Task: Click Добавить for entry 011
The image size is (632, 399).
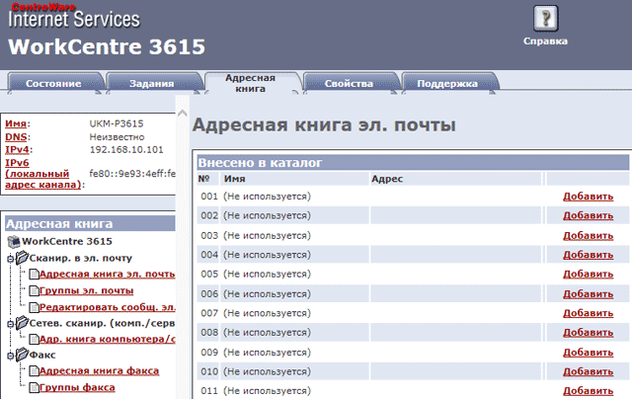Action: point(589,391)
